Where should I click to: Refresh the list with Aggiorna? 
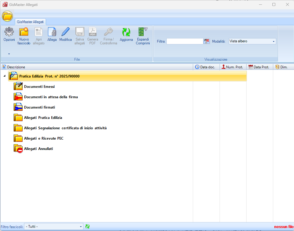click(126, 35)
